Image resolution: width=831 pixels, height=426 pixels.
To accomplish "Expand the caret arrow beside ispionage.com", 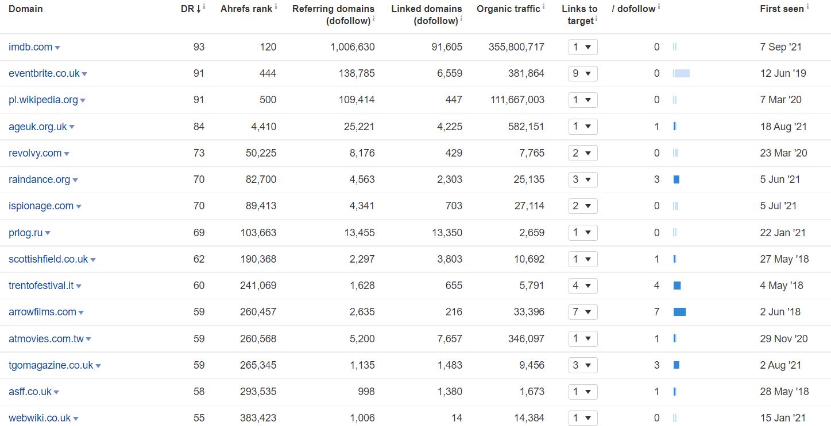I will tap(79, 207).
